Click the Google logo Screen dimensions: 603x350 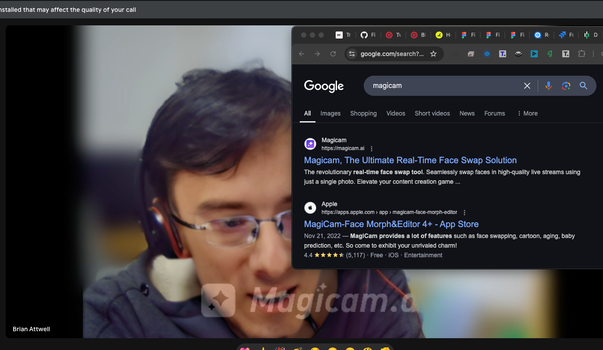click(x=324, y=86)
